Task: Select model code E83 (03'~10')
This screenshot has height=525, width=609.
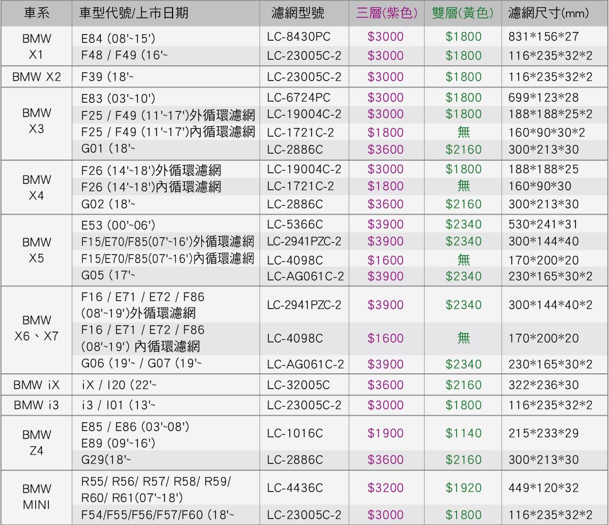Action: coord(118,98)
